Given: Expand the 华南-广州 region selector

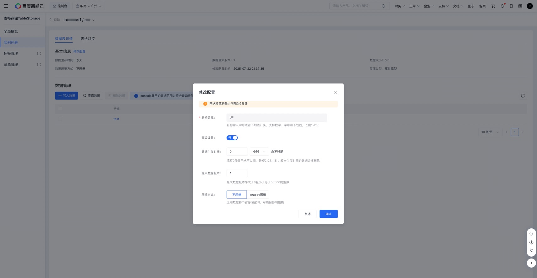Looking at the screenshot, I should pyautogui.click(x=89, y=6).
